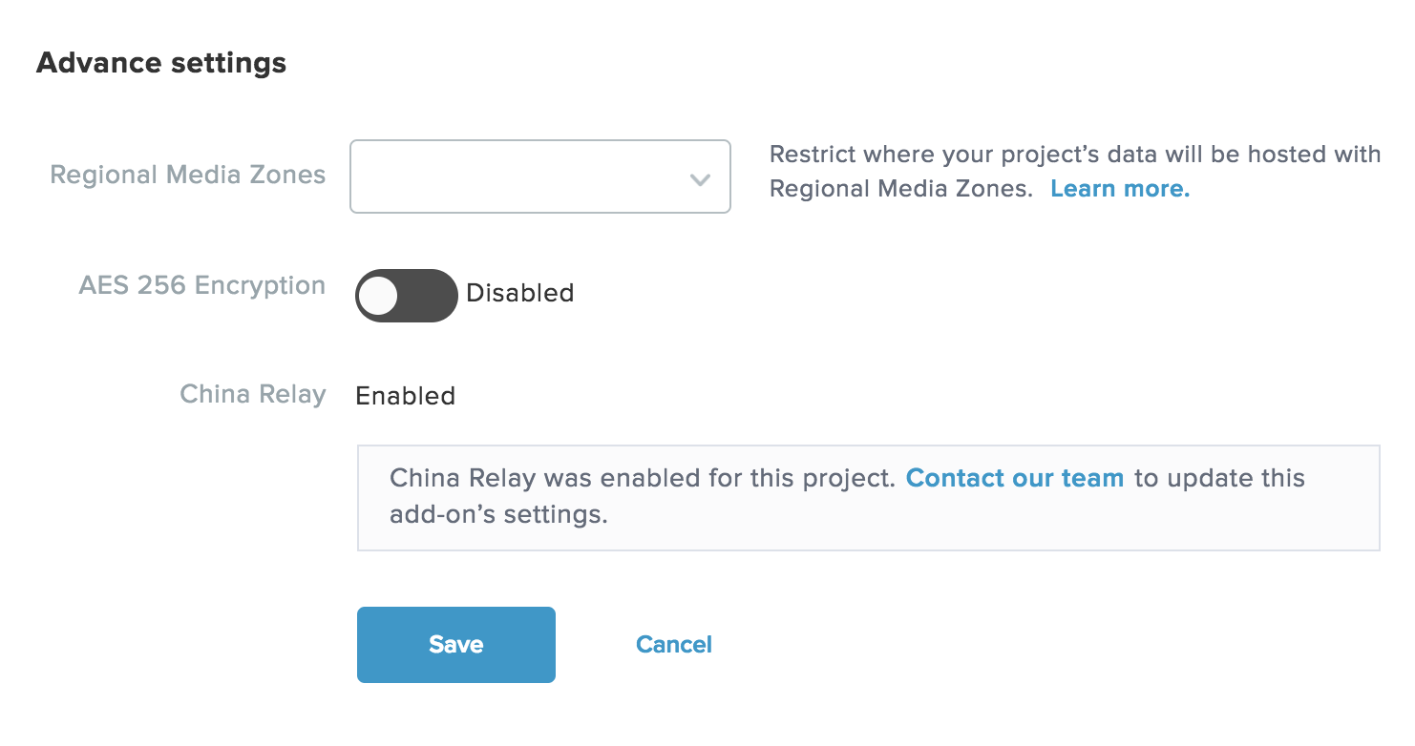
Task: Click the Regional Media Zones field label
Action: click(x=187, y=176)
